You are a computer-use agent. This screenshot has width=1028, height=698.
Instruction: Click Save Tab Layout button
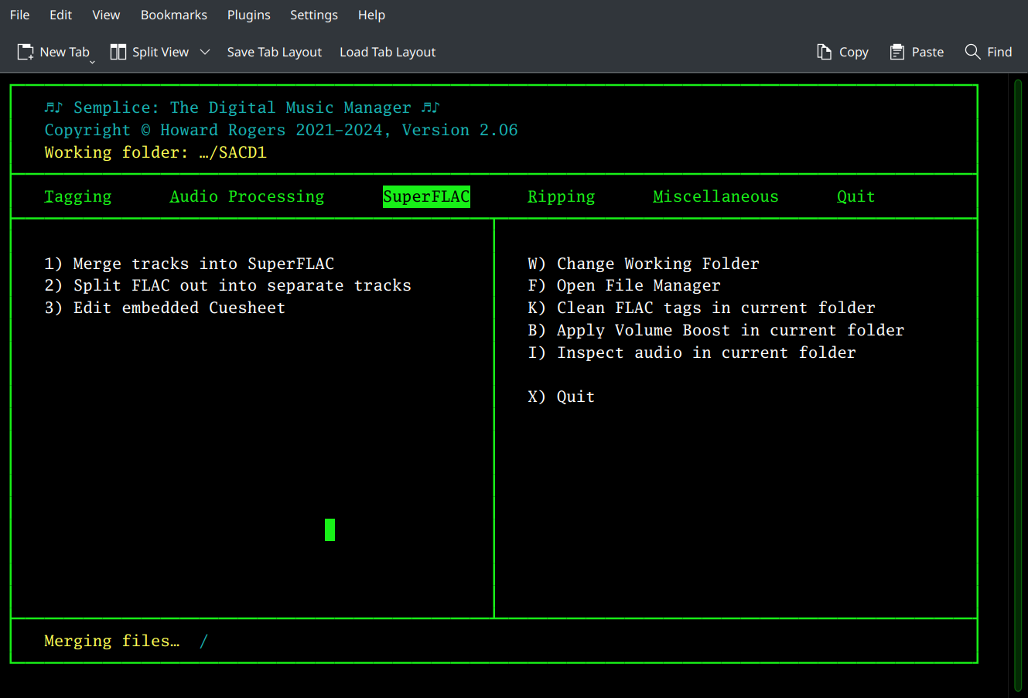(274, 52)
